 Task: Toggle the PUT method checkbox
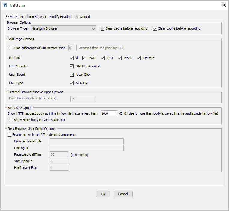(103, 58)
